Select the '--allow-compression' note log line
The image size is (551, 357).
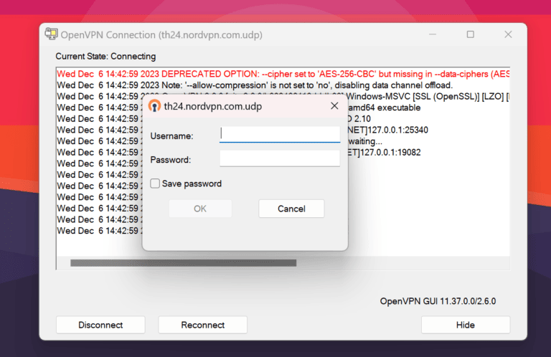click(x=255, y=85)
